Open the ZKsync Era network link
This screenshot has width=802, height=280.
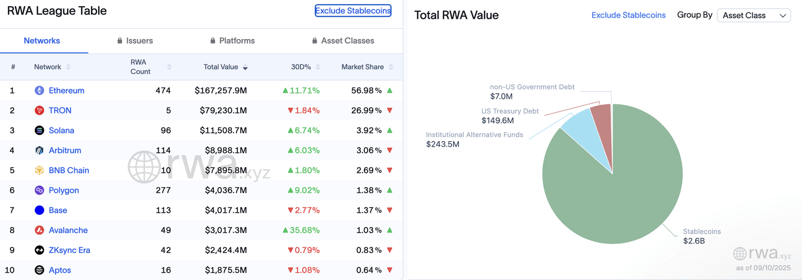pyautogui.click(x=69, y=250)
